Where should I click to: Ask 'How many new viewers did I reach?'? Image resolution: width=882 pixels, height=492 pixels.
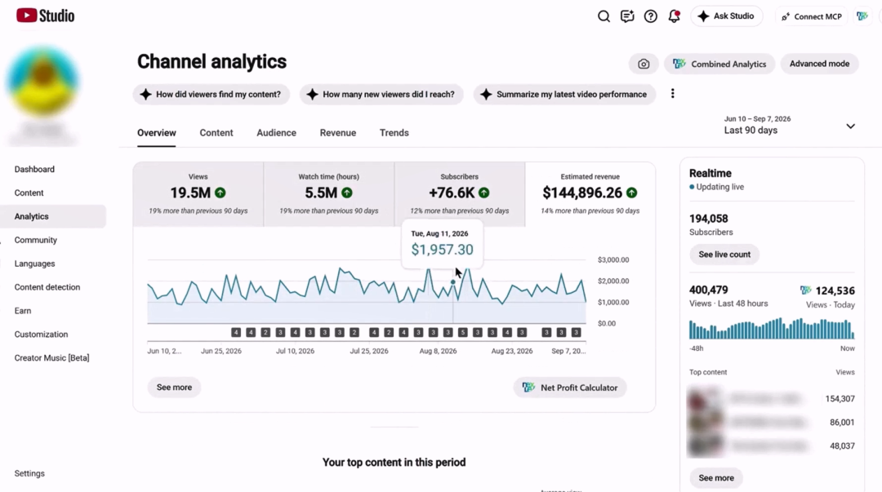coord(381,95)
